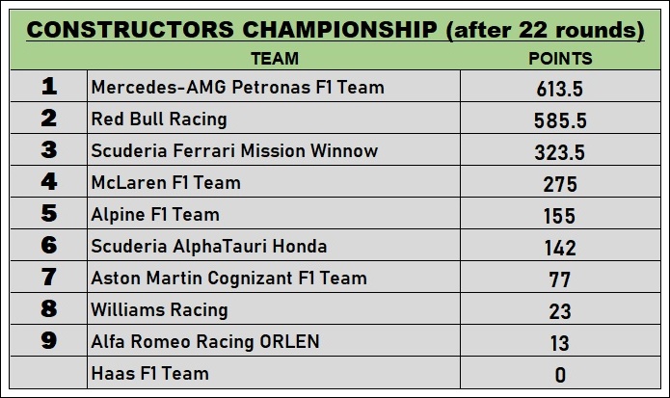Select the 585.5 points cell

click(x=560, y=120)
